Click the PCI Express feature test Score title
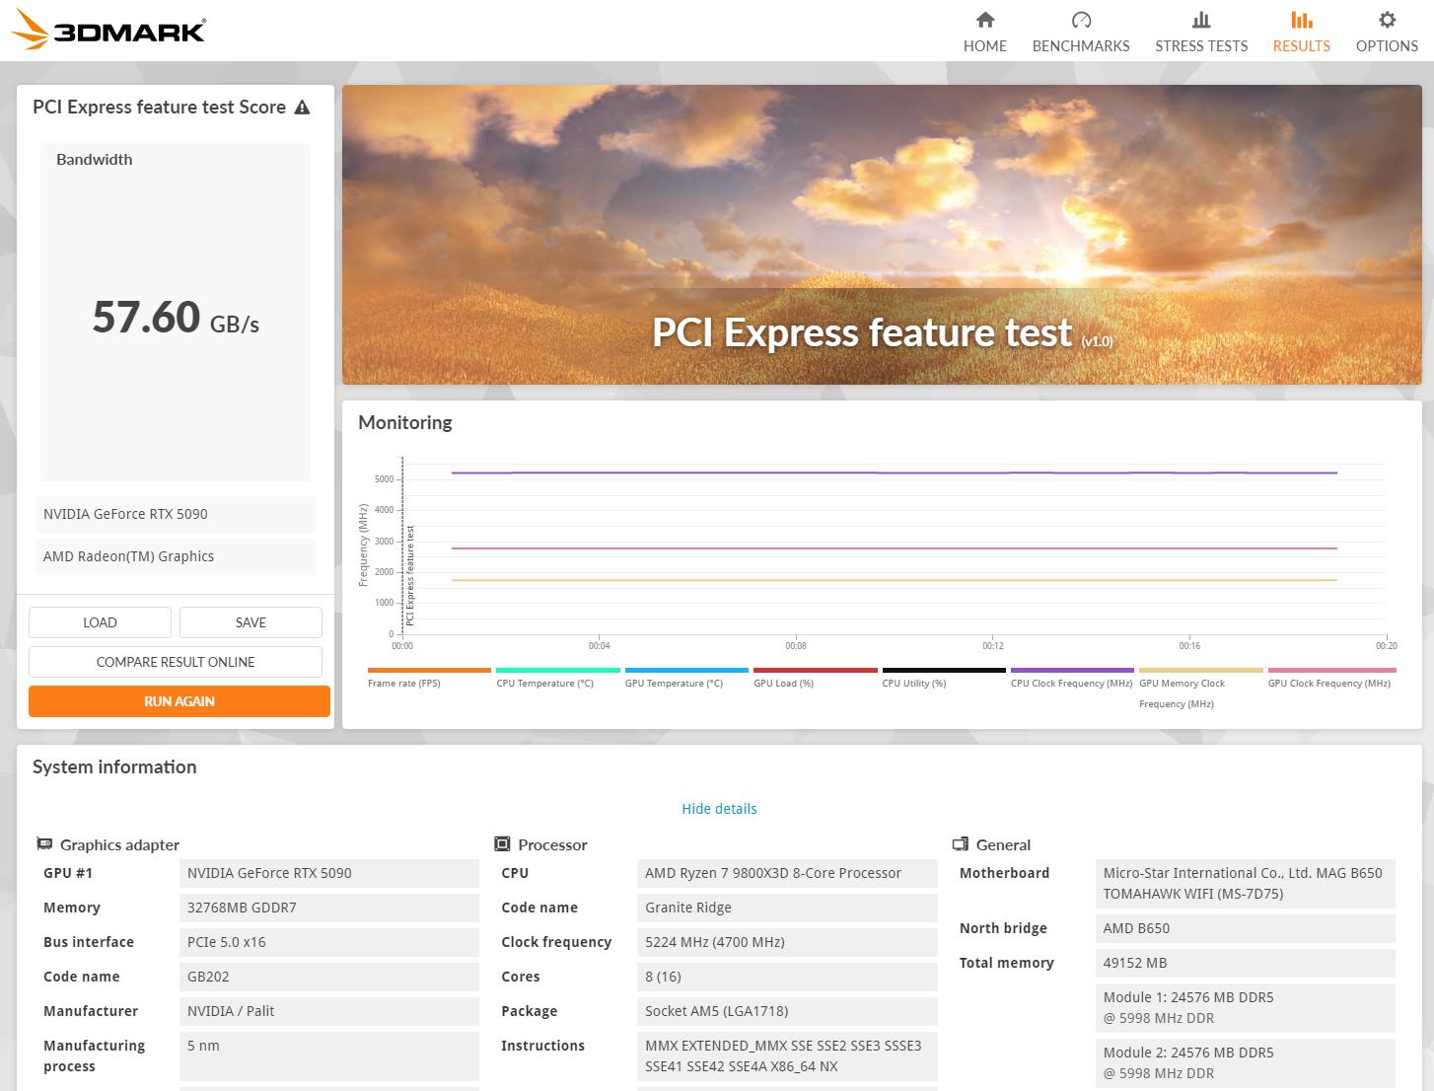The image size is (1434, 1091). (x=159, y=108)
